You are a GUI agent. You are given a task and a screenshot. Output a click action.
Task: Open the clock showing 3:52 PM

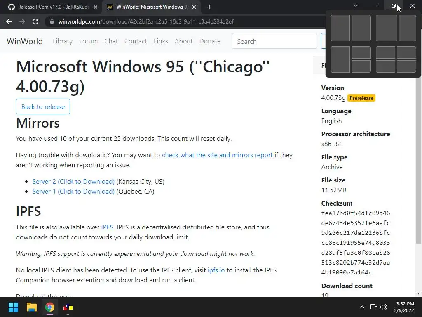click(x=404, y=307)
